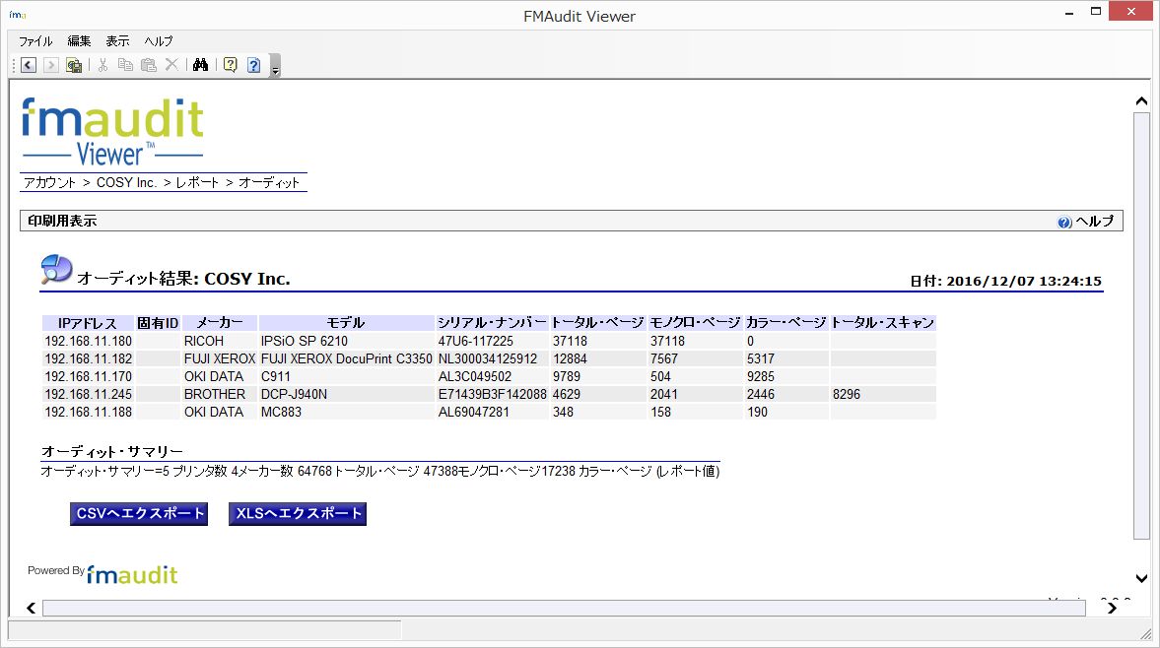
Task: Click the greyed-out Forward arrow in toolbar
Action: pos(50,65)
